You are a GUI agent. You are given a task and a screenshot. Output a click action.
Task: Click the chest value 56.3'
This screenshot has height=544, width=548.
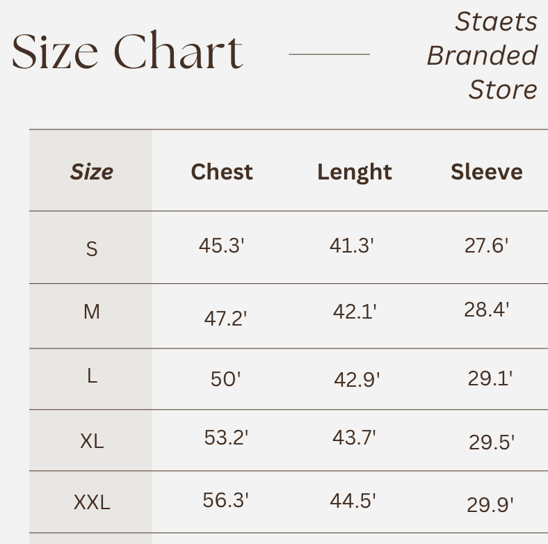tap(226, 500)
